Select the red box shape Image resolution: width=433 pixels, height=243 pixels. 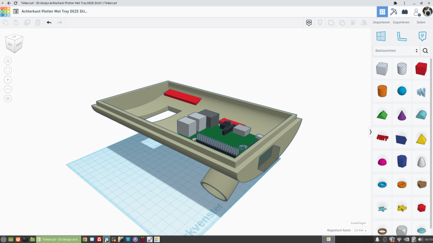(422, 69)
